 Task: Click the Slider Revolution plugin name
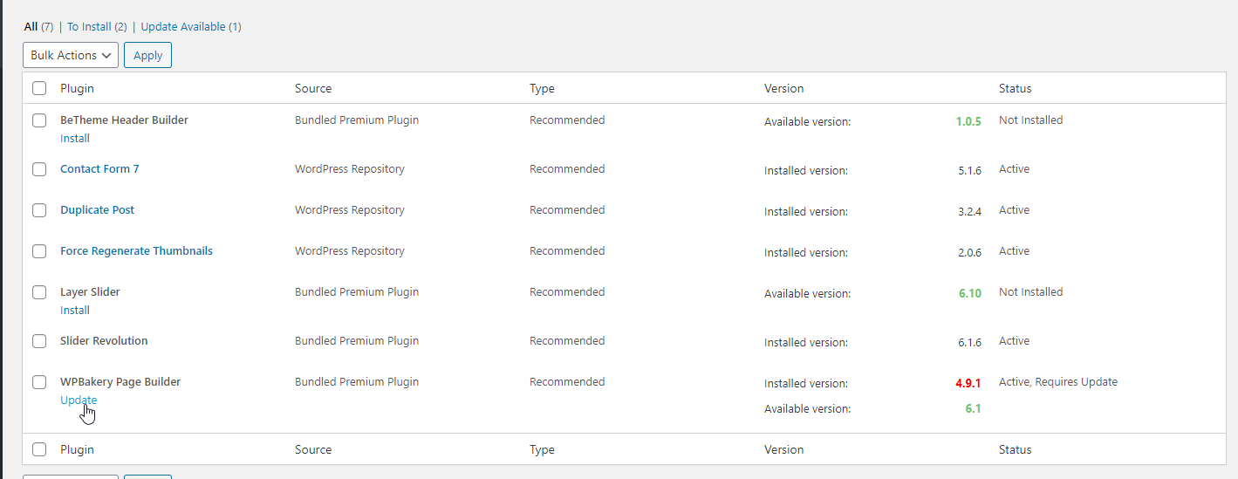(104, 340)
